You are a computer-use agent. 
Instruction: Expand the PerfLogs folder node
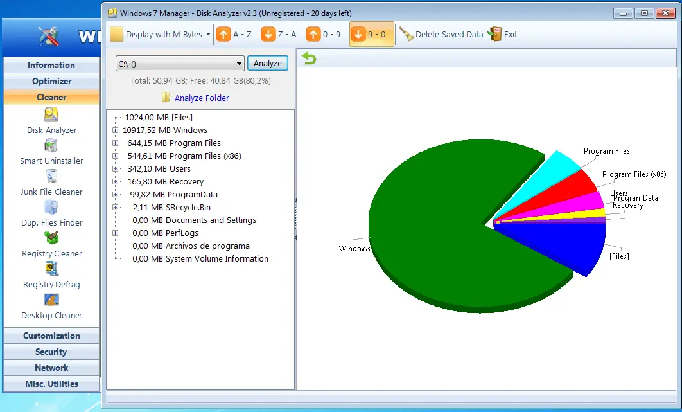115,233
